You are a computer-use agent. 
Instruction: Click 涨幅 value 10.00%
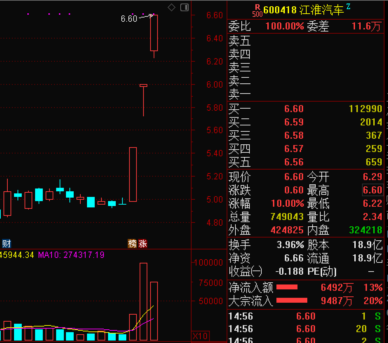[x=287, y=203]
